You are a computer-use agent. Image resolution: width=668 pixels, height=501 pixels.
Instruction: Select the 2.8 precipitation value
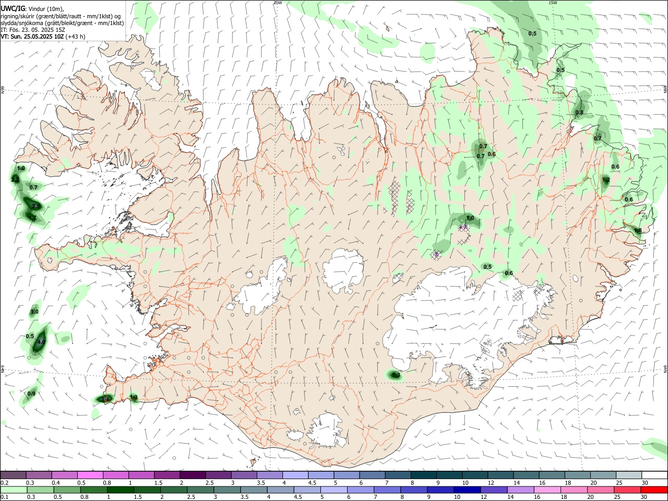tap(37, 207)
